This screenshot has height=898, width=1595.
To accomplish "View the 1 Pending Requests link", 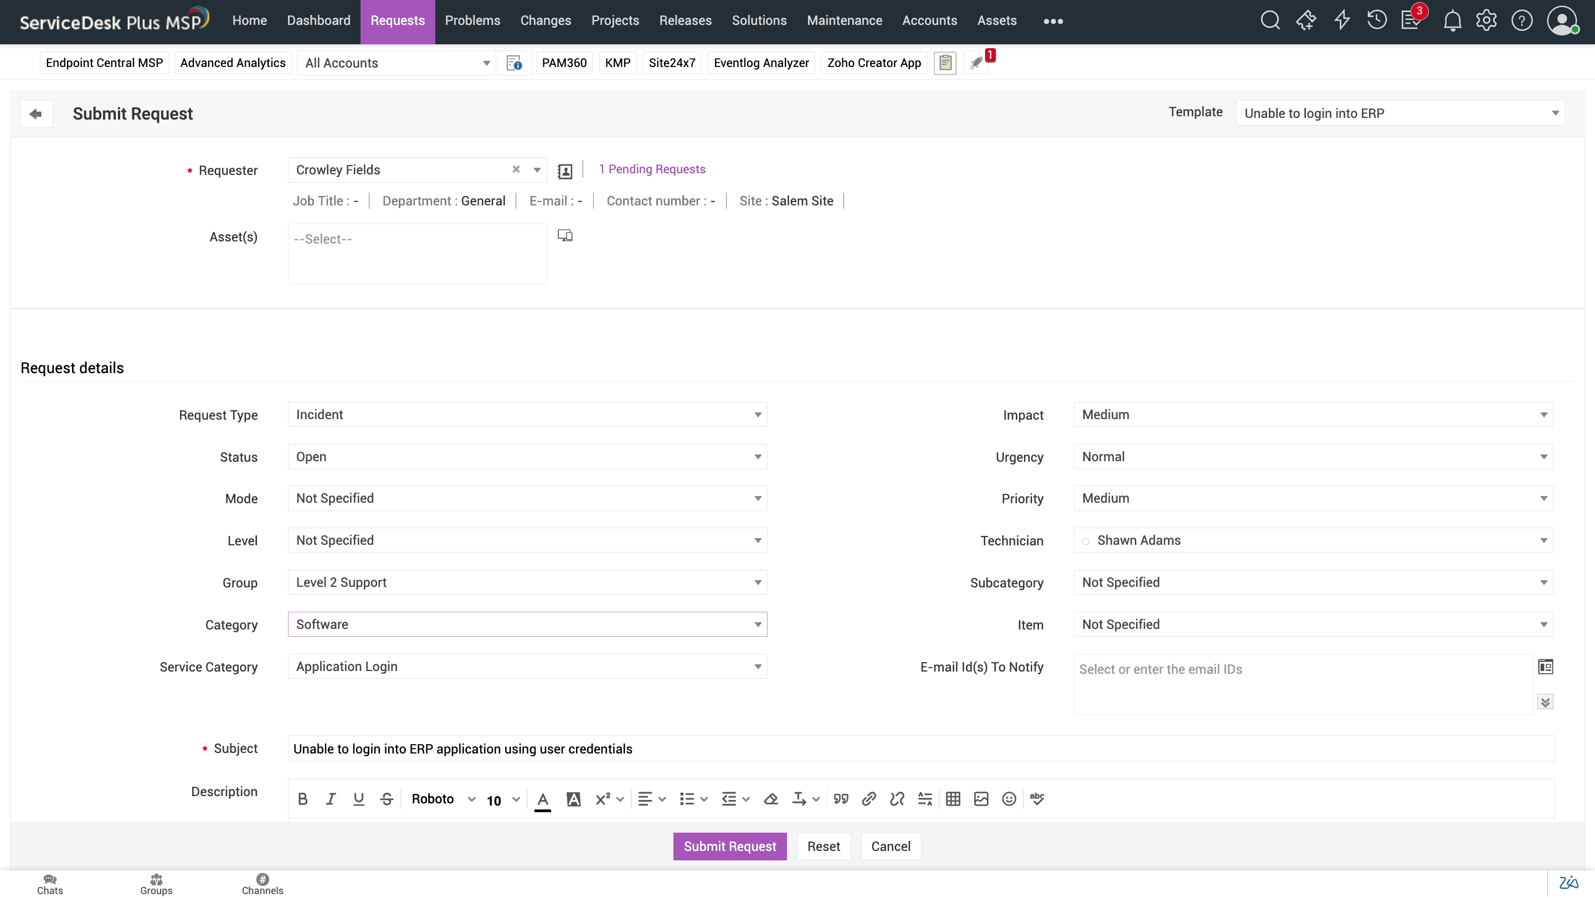I will pos(651,169).
